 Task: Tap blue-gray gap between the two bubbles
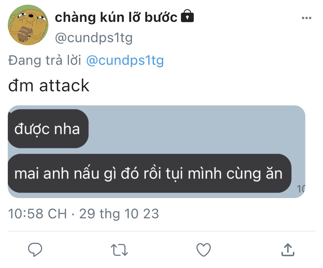(156, 151)
